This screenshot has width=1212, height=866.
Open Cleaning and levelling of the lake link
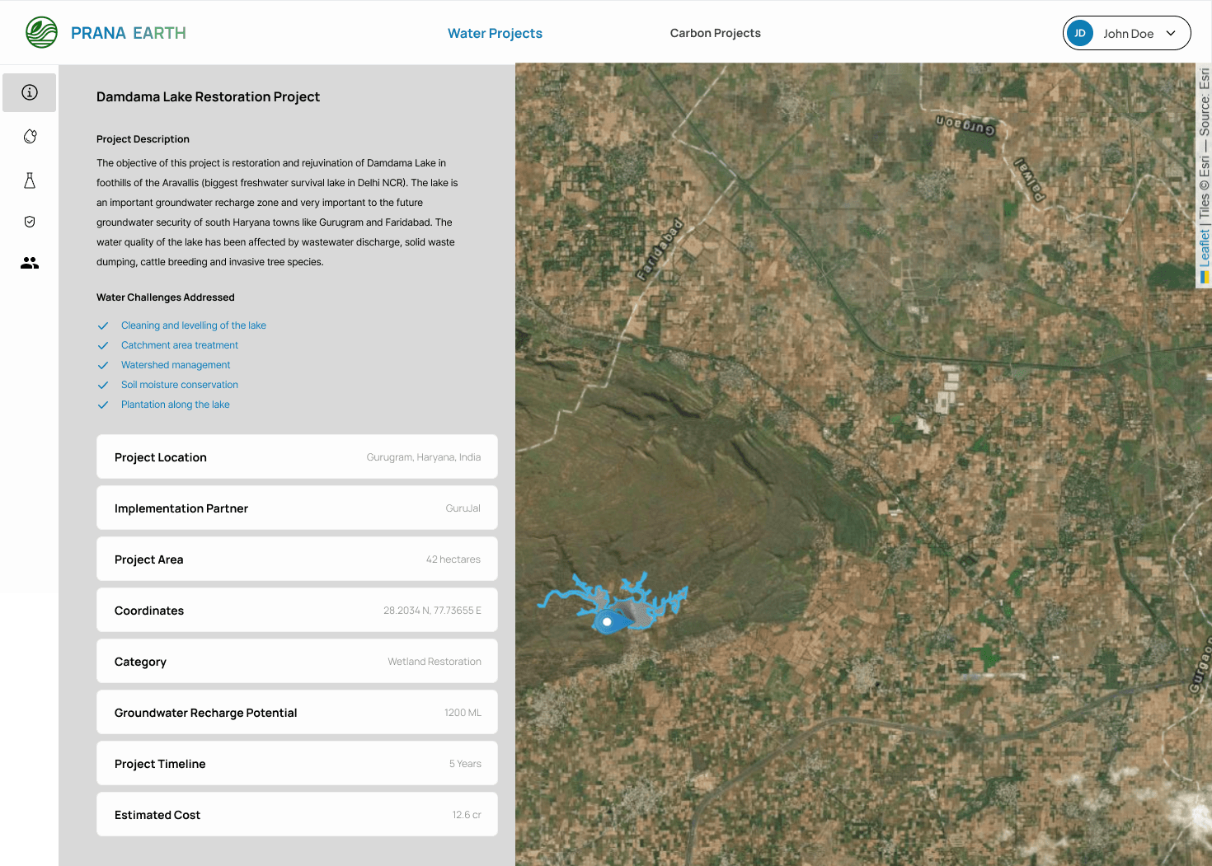[194, 325]
